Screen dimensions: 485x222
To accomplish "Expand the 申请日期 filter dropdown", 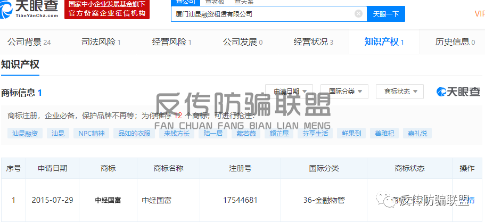I will click(289, 92).
